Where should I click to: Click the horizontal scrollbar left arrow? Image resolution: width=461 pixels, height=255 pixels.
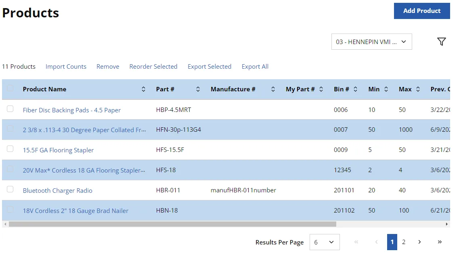tap(5, 224)
